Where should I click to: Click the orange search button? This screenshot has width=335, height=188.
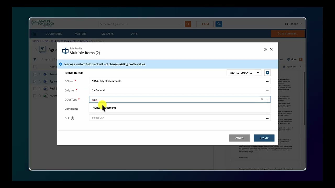click(188, 24)
